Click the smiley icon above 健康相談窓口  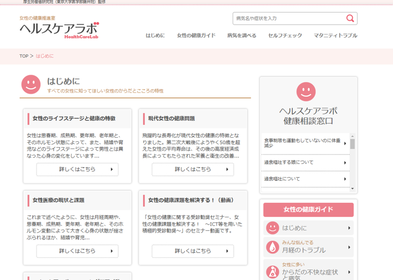pos(306,91)
